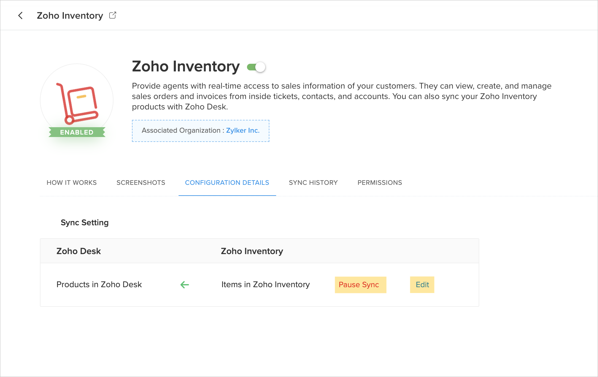Click the back arrow icon

(21, 16)
